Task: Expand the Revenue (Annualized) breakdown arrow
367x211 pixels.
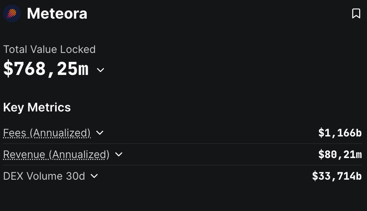Action: [x=118, y=154]
